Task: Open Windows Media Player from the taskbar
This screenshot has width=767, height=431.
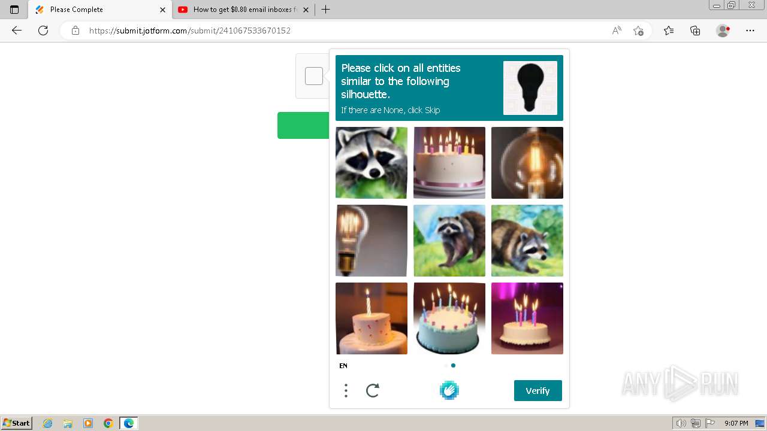Action: click(88, 423)
